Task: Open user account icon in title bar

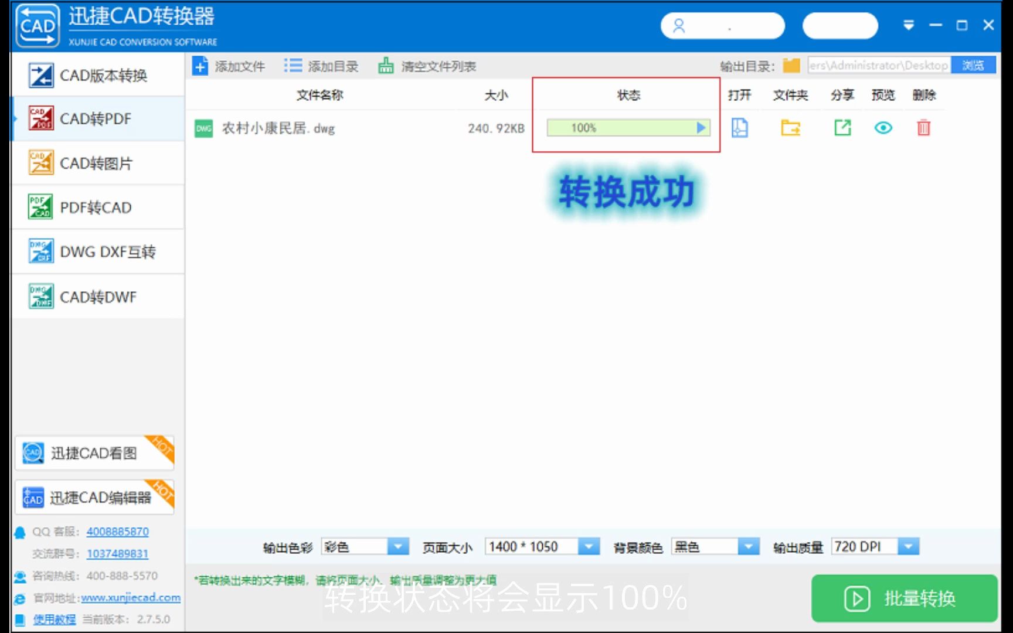Action: [x=679, y=25]
